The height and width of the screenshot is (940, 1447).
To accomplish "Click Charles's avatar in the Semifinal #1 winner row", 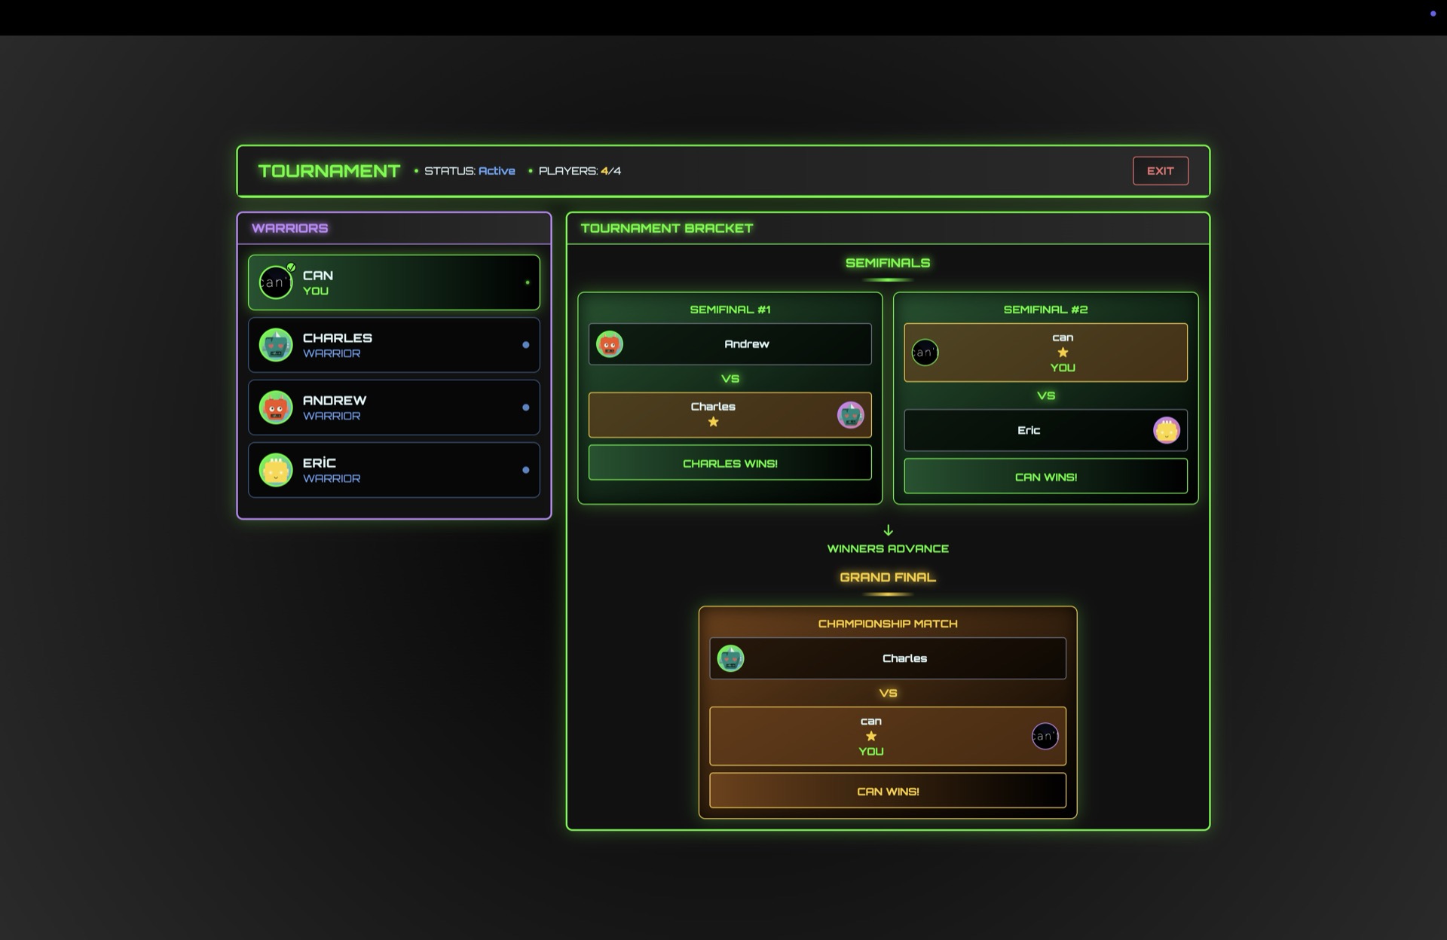I will (x=852, y=414).
